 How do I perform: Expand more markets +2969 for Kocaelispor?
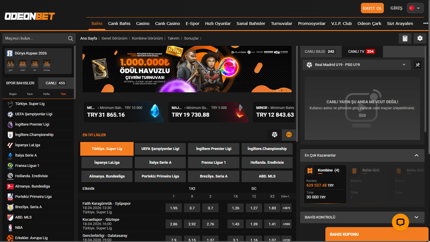[286, 224]
